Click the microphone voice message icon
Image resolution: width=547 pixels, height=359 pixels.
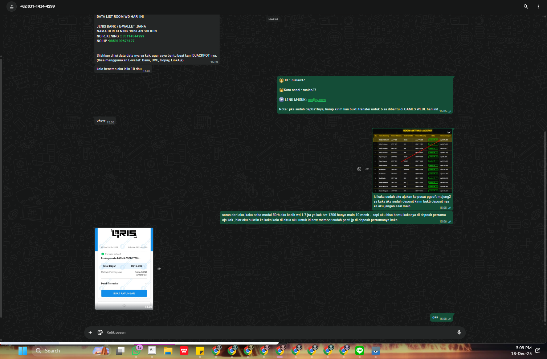point(459,333)
